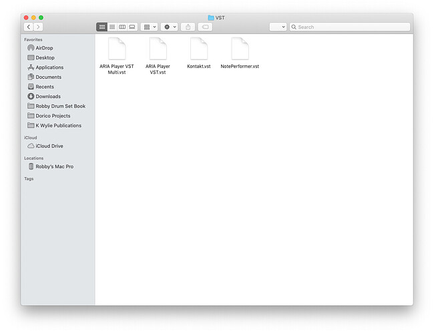Open the empty dropdown next to search
Screen dimensions: 434x333
[278, 27]
